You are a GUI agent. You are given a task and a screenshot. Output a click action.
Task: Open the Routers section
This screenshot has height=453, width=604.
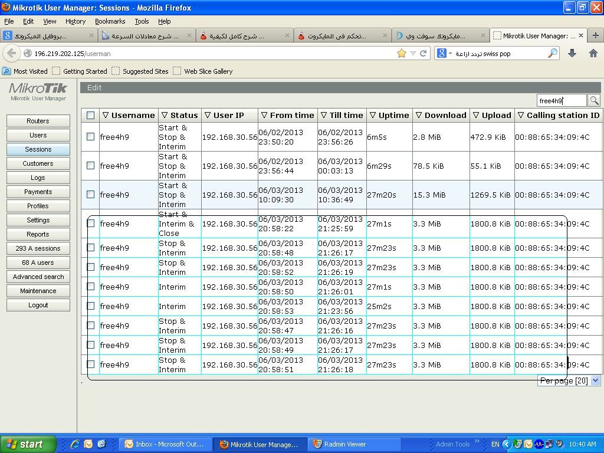[x=38, y=121]
